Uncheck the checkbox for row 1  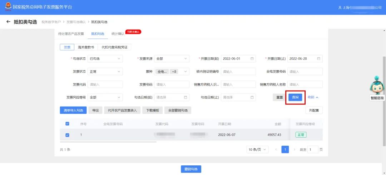pos(67,135)
